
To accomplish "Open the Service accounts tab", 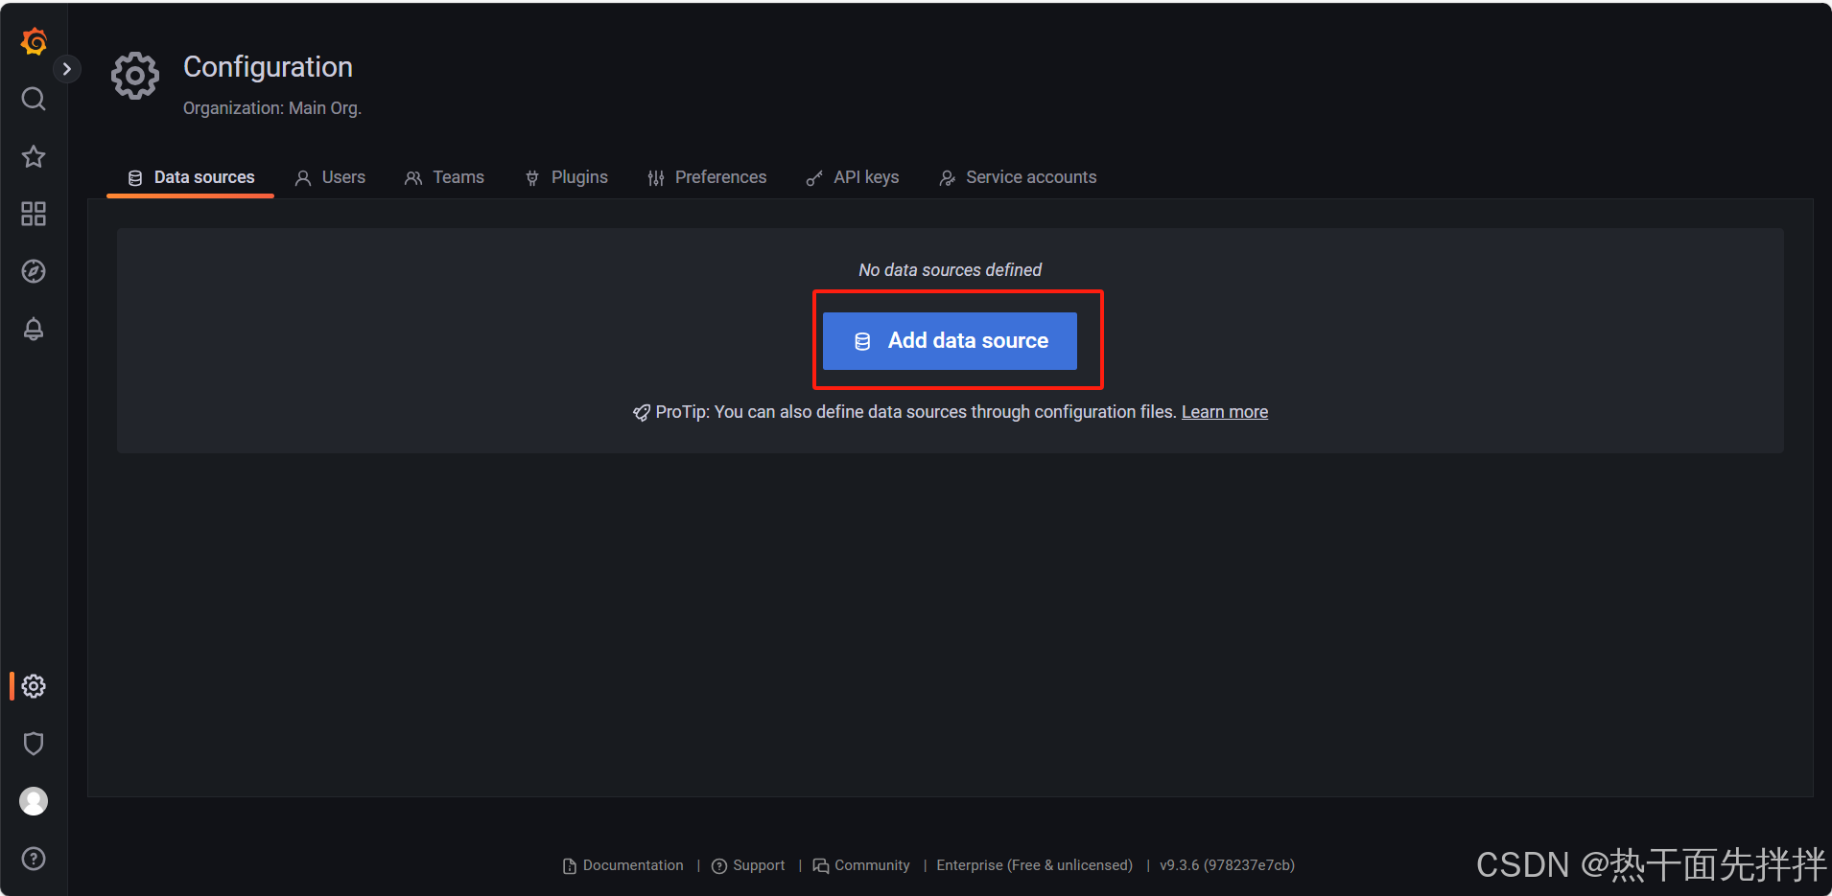I will (x=1017, y=177).
